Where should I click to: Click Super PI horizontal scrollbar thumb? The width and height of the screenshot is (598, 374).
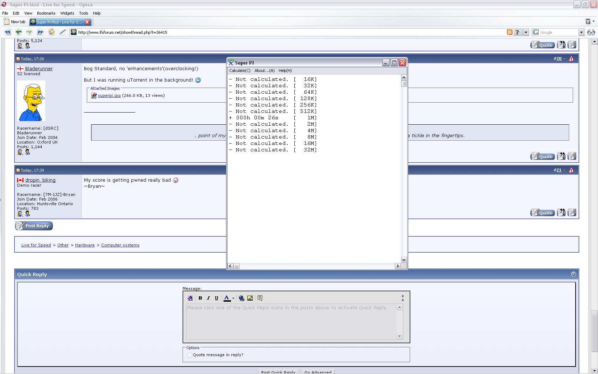pyautogui.click(x=237, y=266)
